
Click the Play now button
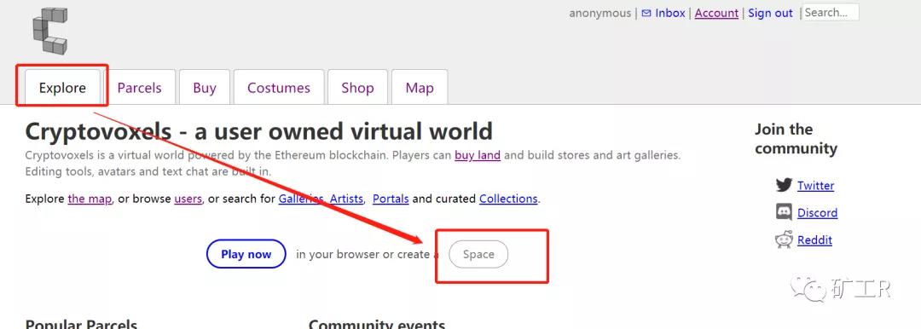click(x=246, y=254)
